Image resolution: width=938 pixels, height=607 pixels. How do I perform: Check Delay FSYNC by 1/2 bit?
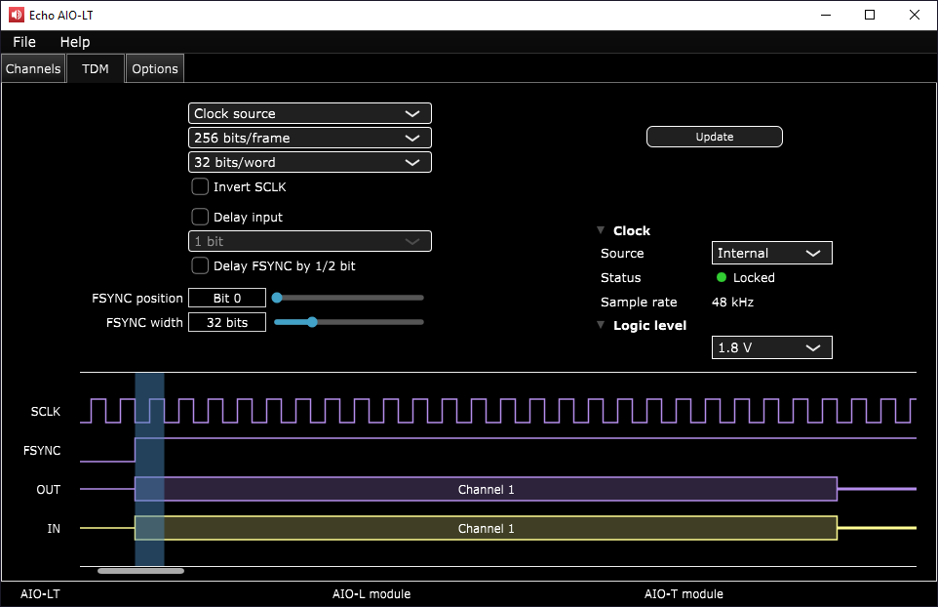point(200,265)
